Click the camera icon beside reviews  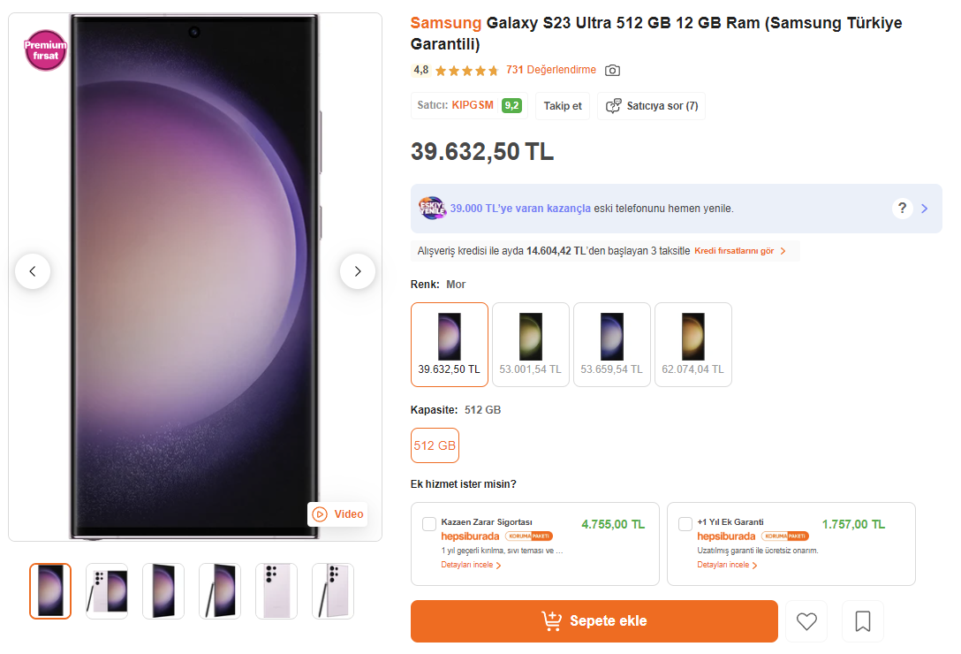[x=612, y=70]
